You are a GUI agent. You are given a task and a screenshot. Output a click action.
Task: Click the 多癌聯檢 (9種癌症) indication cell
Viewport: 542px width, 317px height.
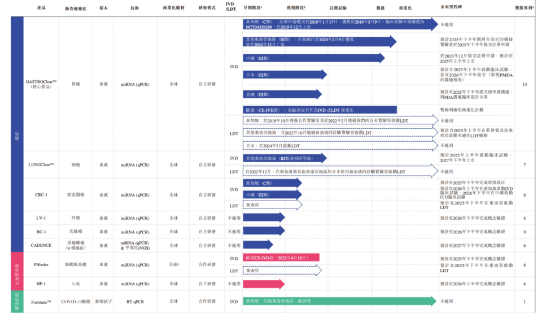pos(76,245)
